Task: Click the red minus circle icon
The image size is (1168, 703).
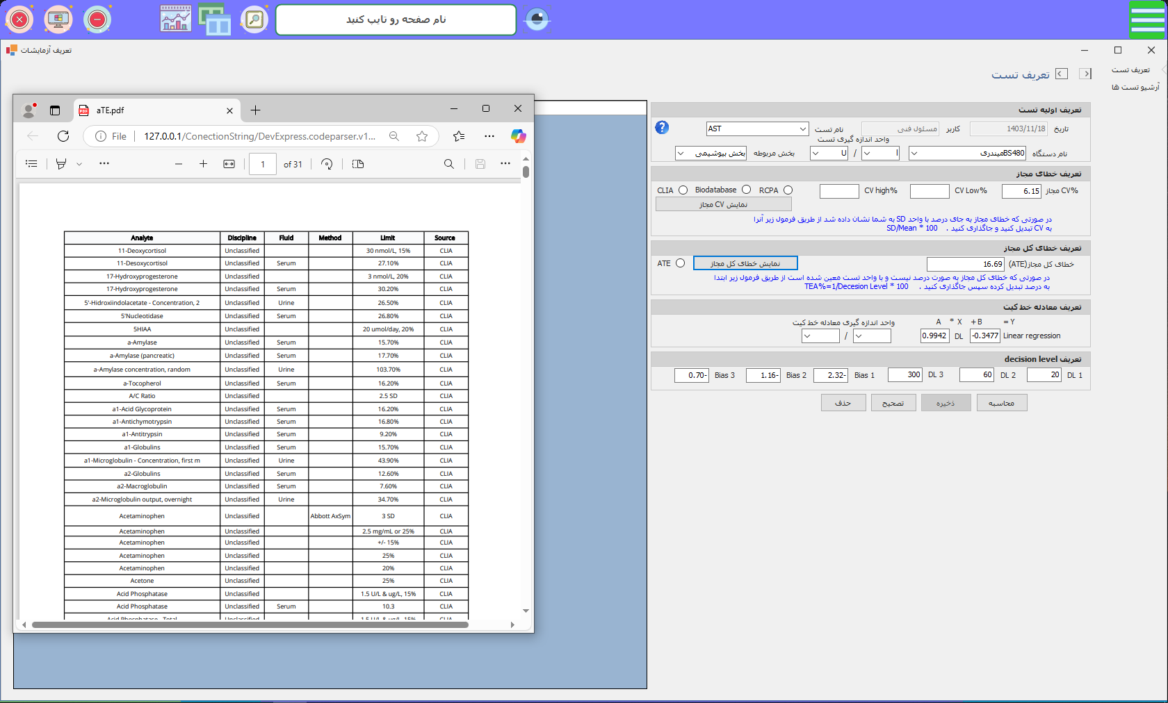Action: [97, 19]
